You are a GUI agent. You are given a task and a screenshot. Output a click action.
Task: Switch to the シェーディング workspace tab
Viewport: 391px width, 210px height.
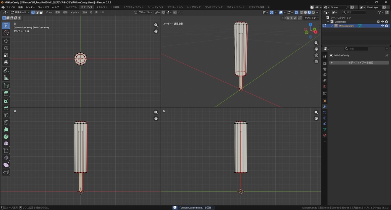(x=155, y=7)
